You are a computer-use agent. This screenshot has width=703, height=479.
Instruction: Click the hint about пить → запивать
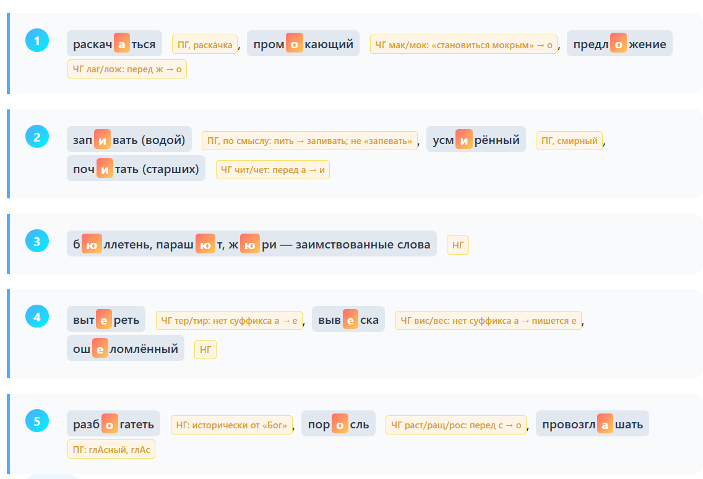tap(309, 140)
